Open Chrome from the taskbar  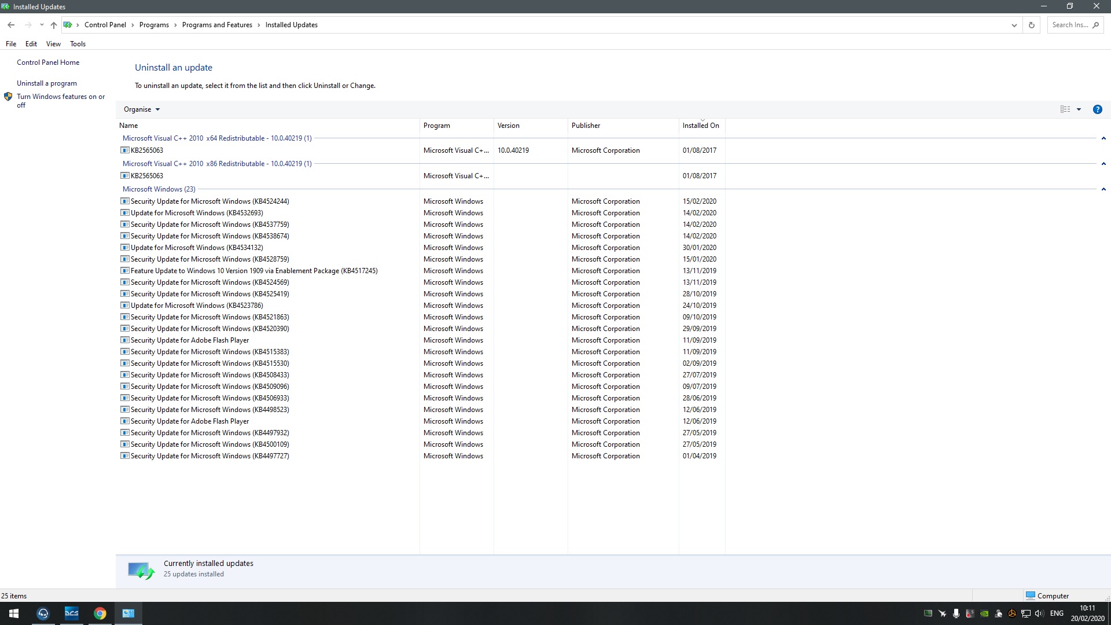pyautogui.click(x=100, y=613)
